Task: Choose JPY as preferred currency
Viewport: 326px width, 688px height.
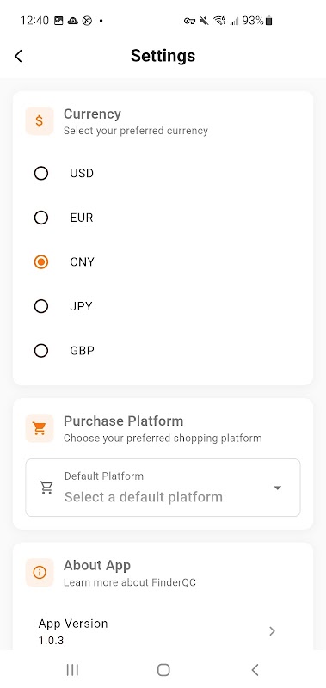Action: tap(41, 306)
